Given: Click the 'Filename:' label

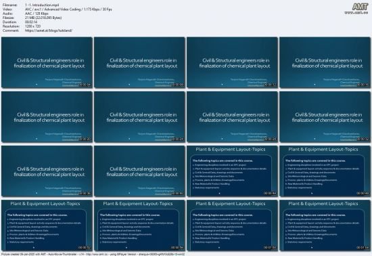Looking at the screenshot, I should point(10,5).
